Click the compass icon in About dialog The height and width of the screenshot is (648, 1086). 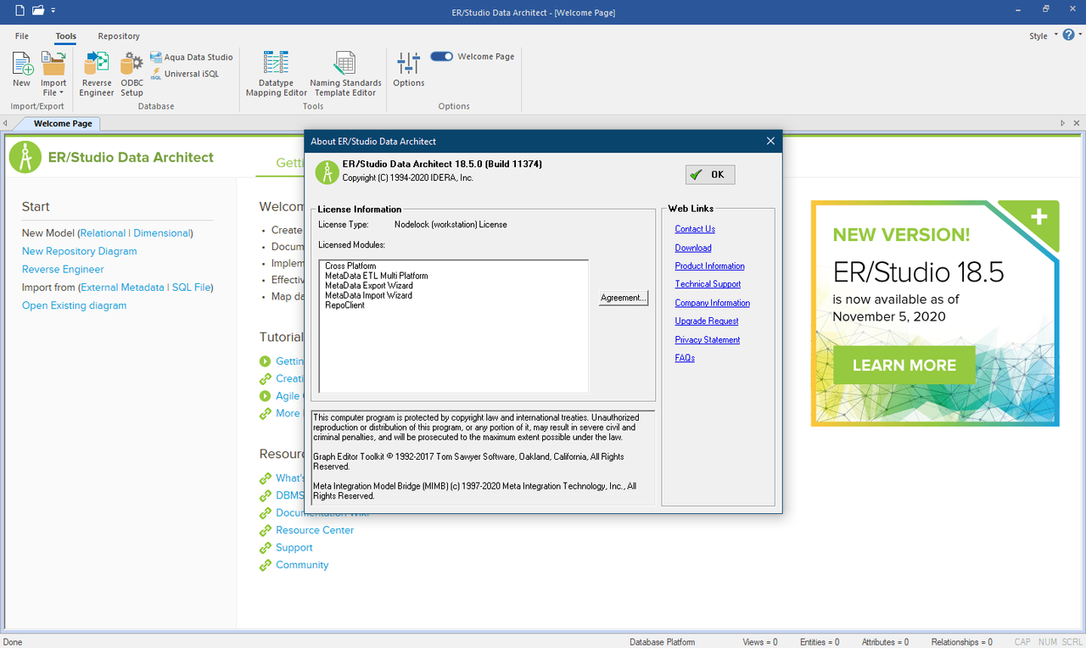point(327,171)
